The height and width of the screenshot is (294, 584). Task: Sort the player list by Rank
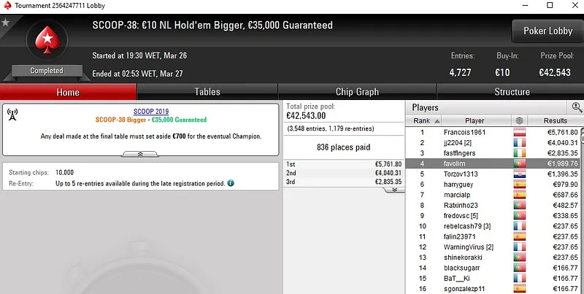coord(423,120)
